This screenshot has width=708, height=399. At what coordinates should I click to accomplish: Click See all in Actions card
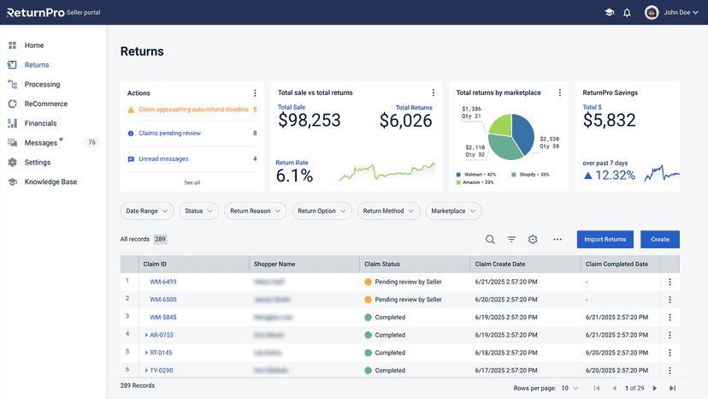pos(192,182)
